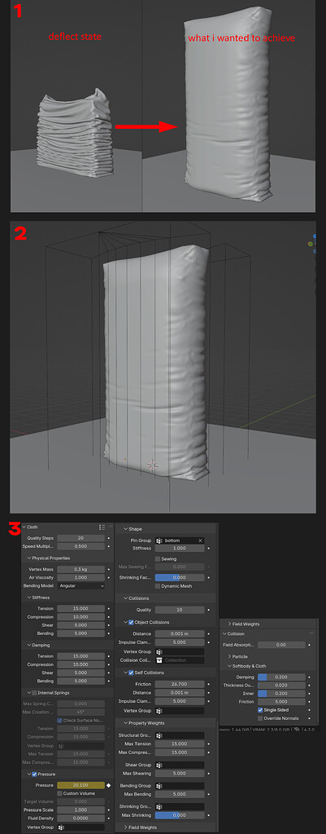The width and height of the screenshot is (326, 834).
Task: Click the Field Absorption value field
Action: pos(281,645)
